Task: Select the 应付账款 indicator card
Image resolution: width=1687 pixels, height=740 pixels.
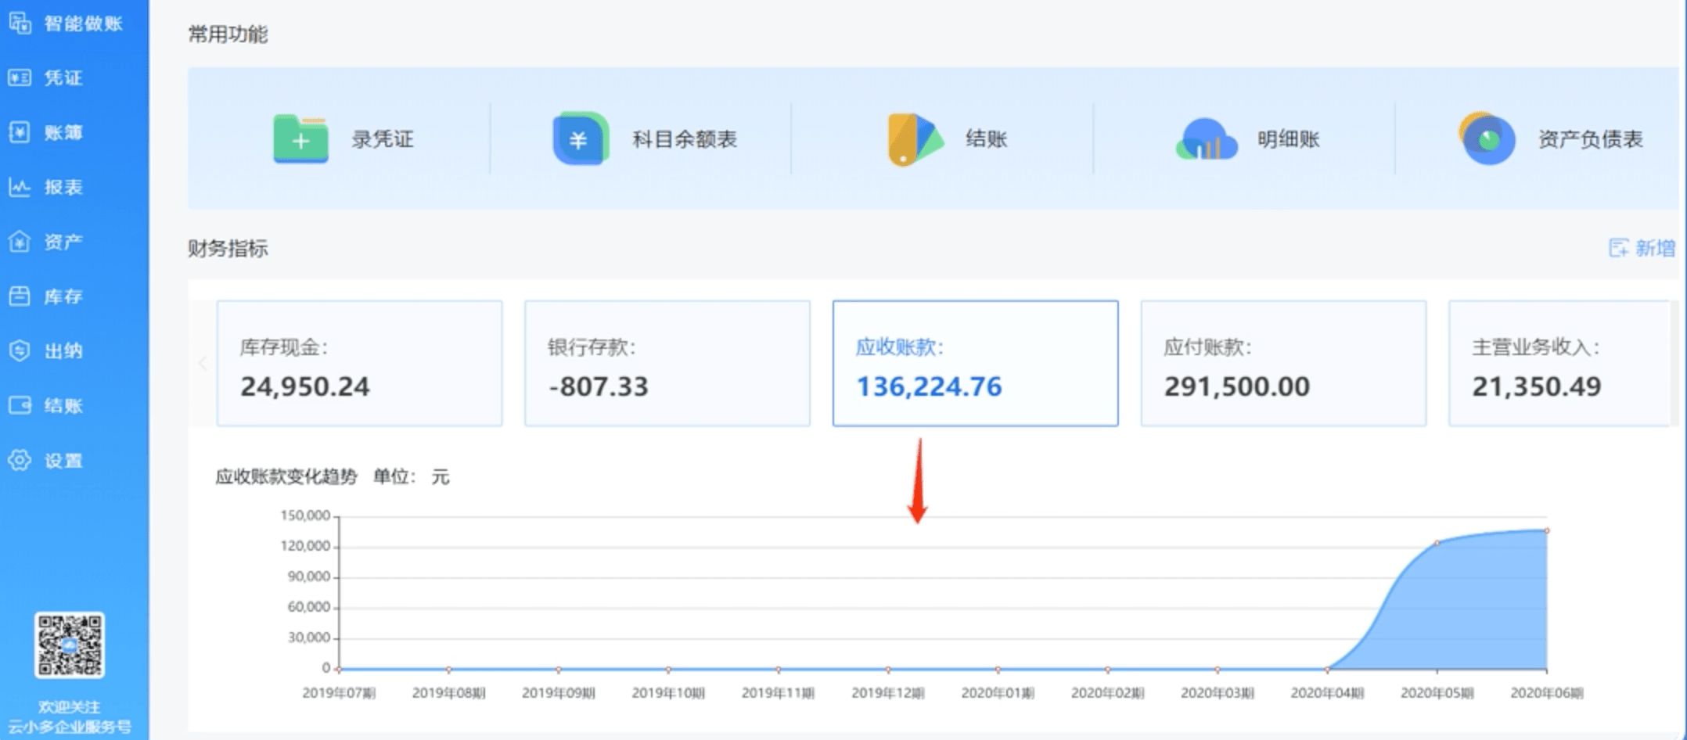Action: [1283, 364]
